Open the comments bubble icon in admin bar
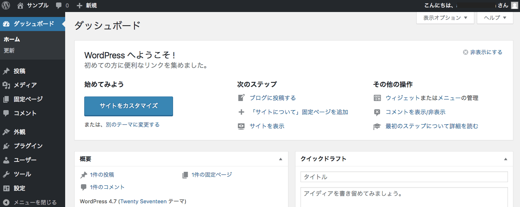The width and height of the screenshot is (520, 207). click(x=59, y=6)
